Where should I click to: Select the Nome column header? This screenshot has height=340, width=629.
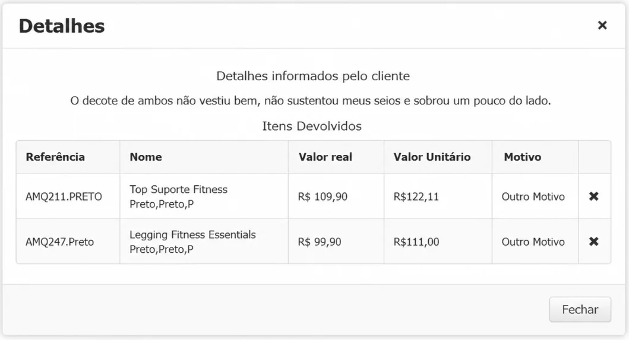(146, 157)
